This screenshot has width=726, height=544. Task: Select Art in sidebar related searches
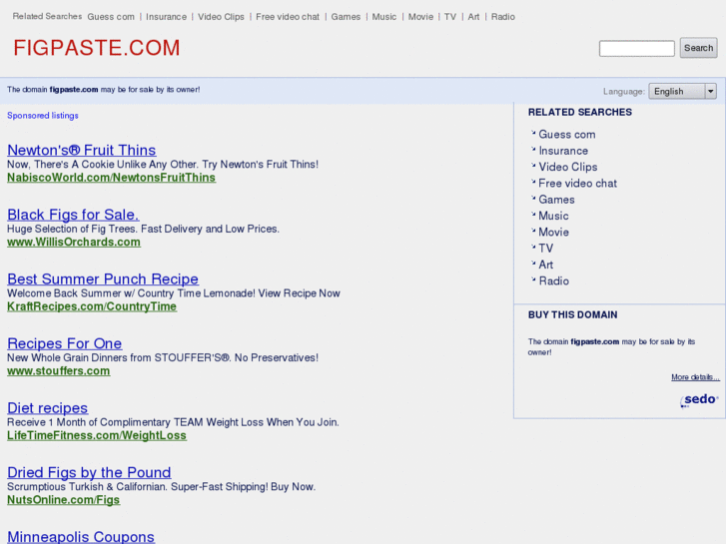(x=545, y=265)
